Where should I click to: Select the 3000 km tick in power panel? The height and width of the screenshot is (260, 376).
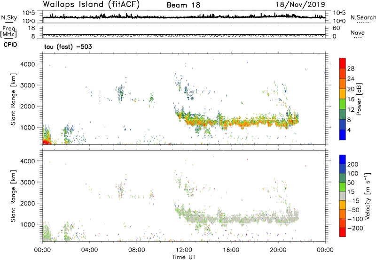coord(28,85)
